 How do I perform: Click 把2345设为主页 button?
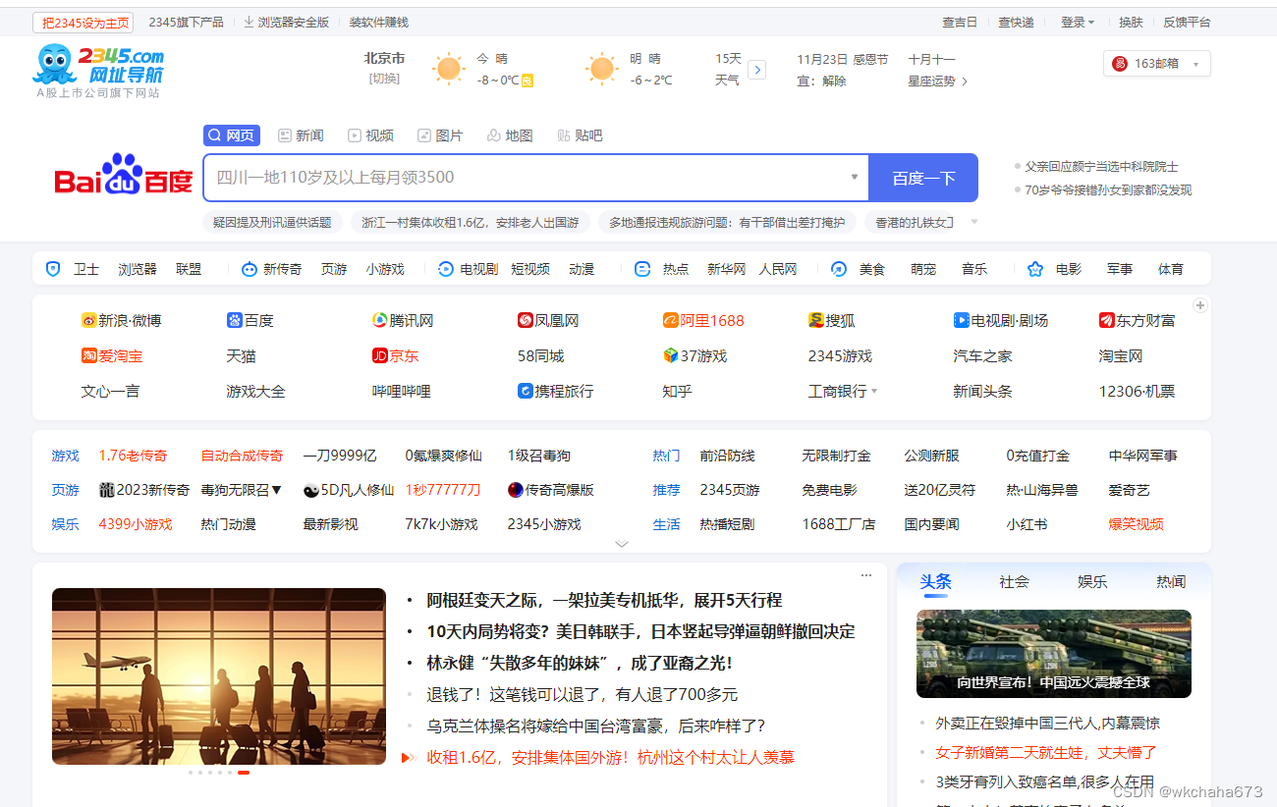coord(82,23)
